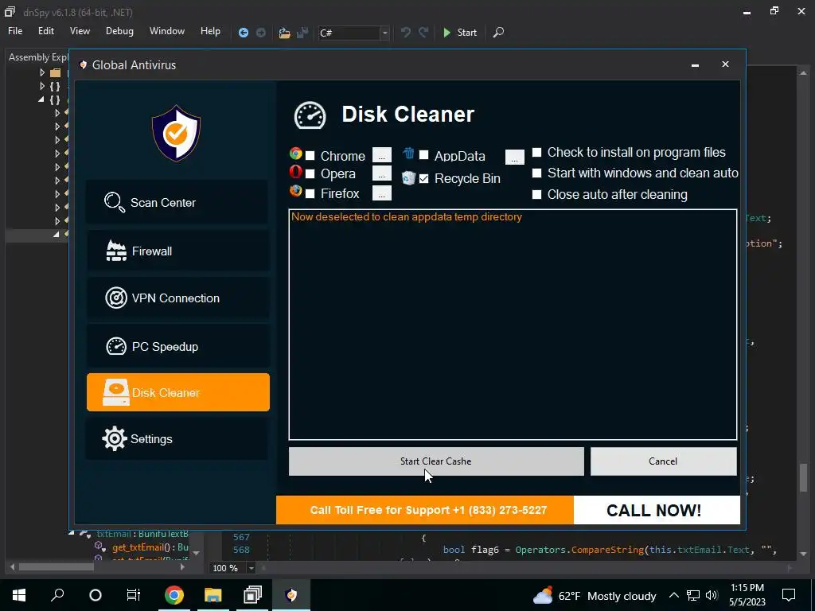
Task: Enable the Firefox cleaning checkbox
Action: 310,194
